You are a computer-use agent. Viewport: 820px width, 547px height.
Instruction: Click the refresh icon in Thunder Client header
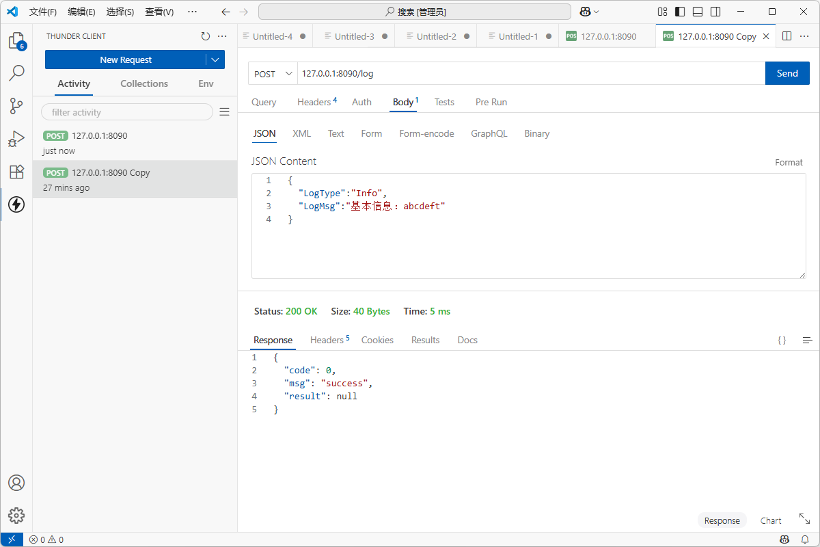tap(206, 36)
